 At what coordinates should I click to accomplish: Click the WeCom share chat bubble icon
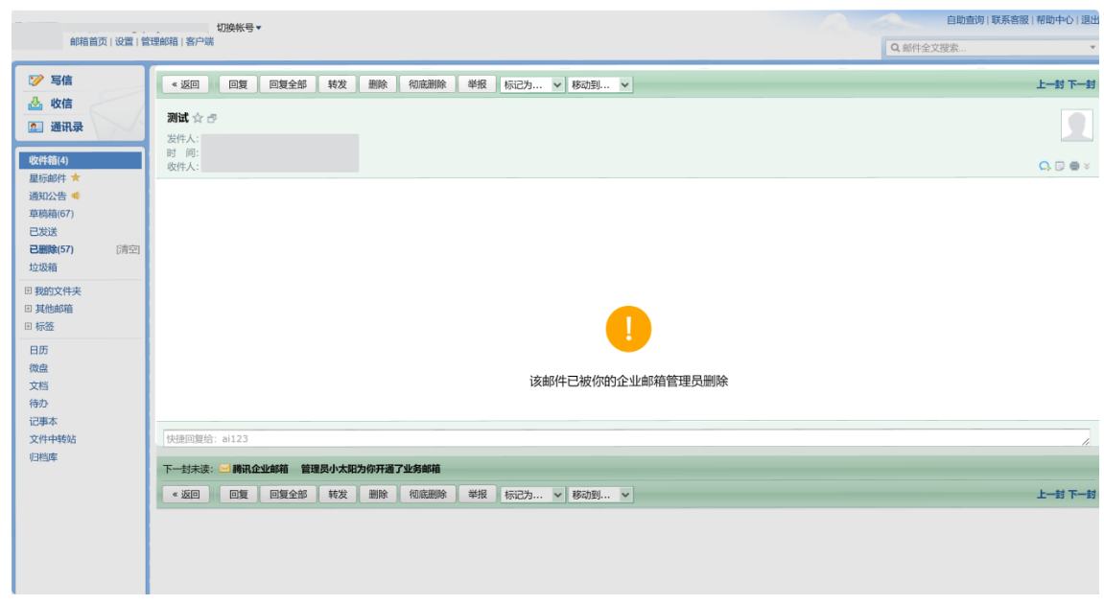[1045, 166]
